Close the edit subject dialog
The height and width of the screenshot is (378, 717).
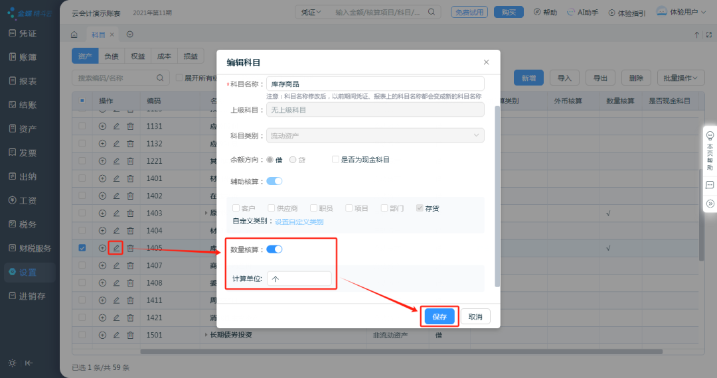[x=486, y=62]
